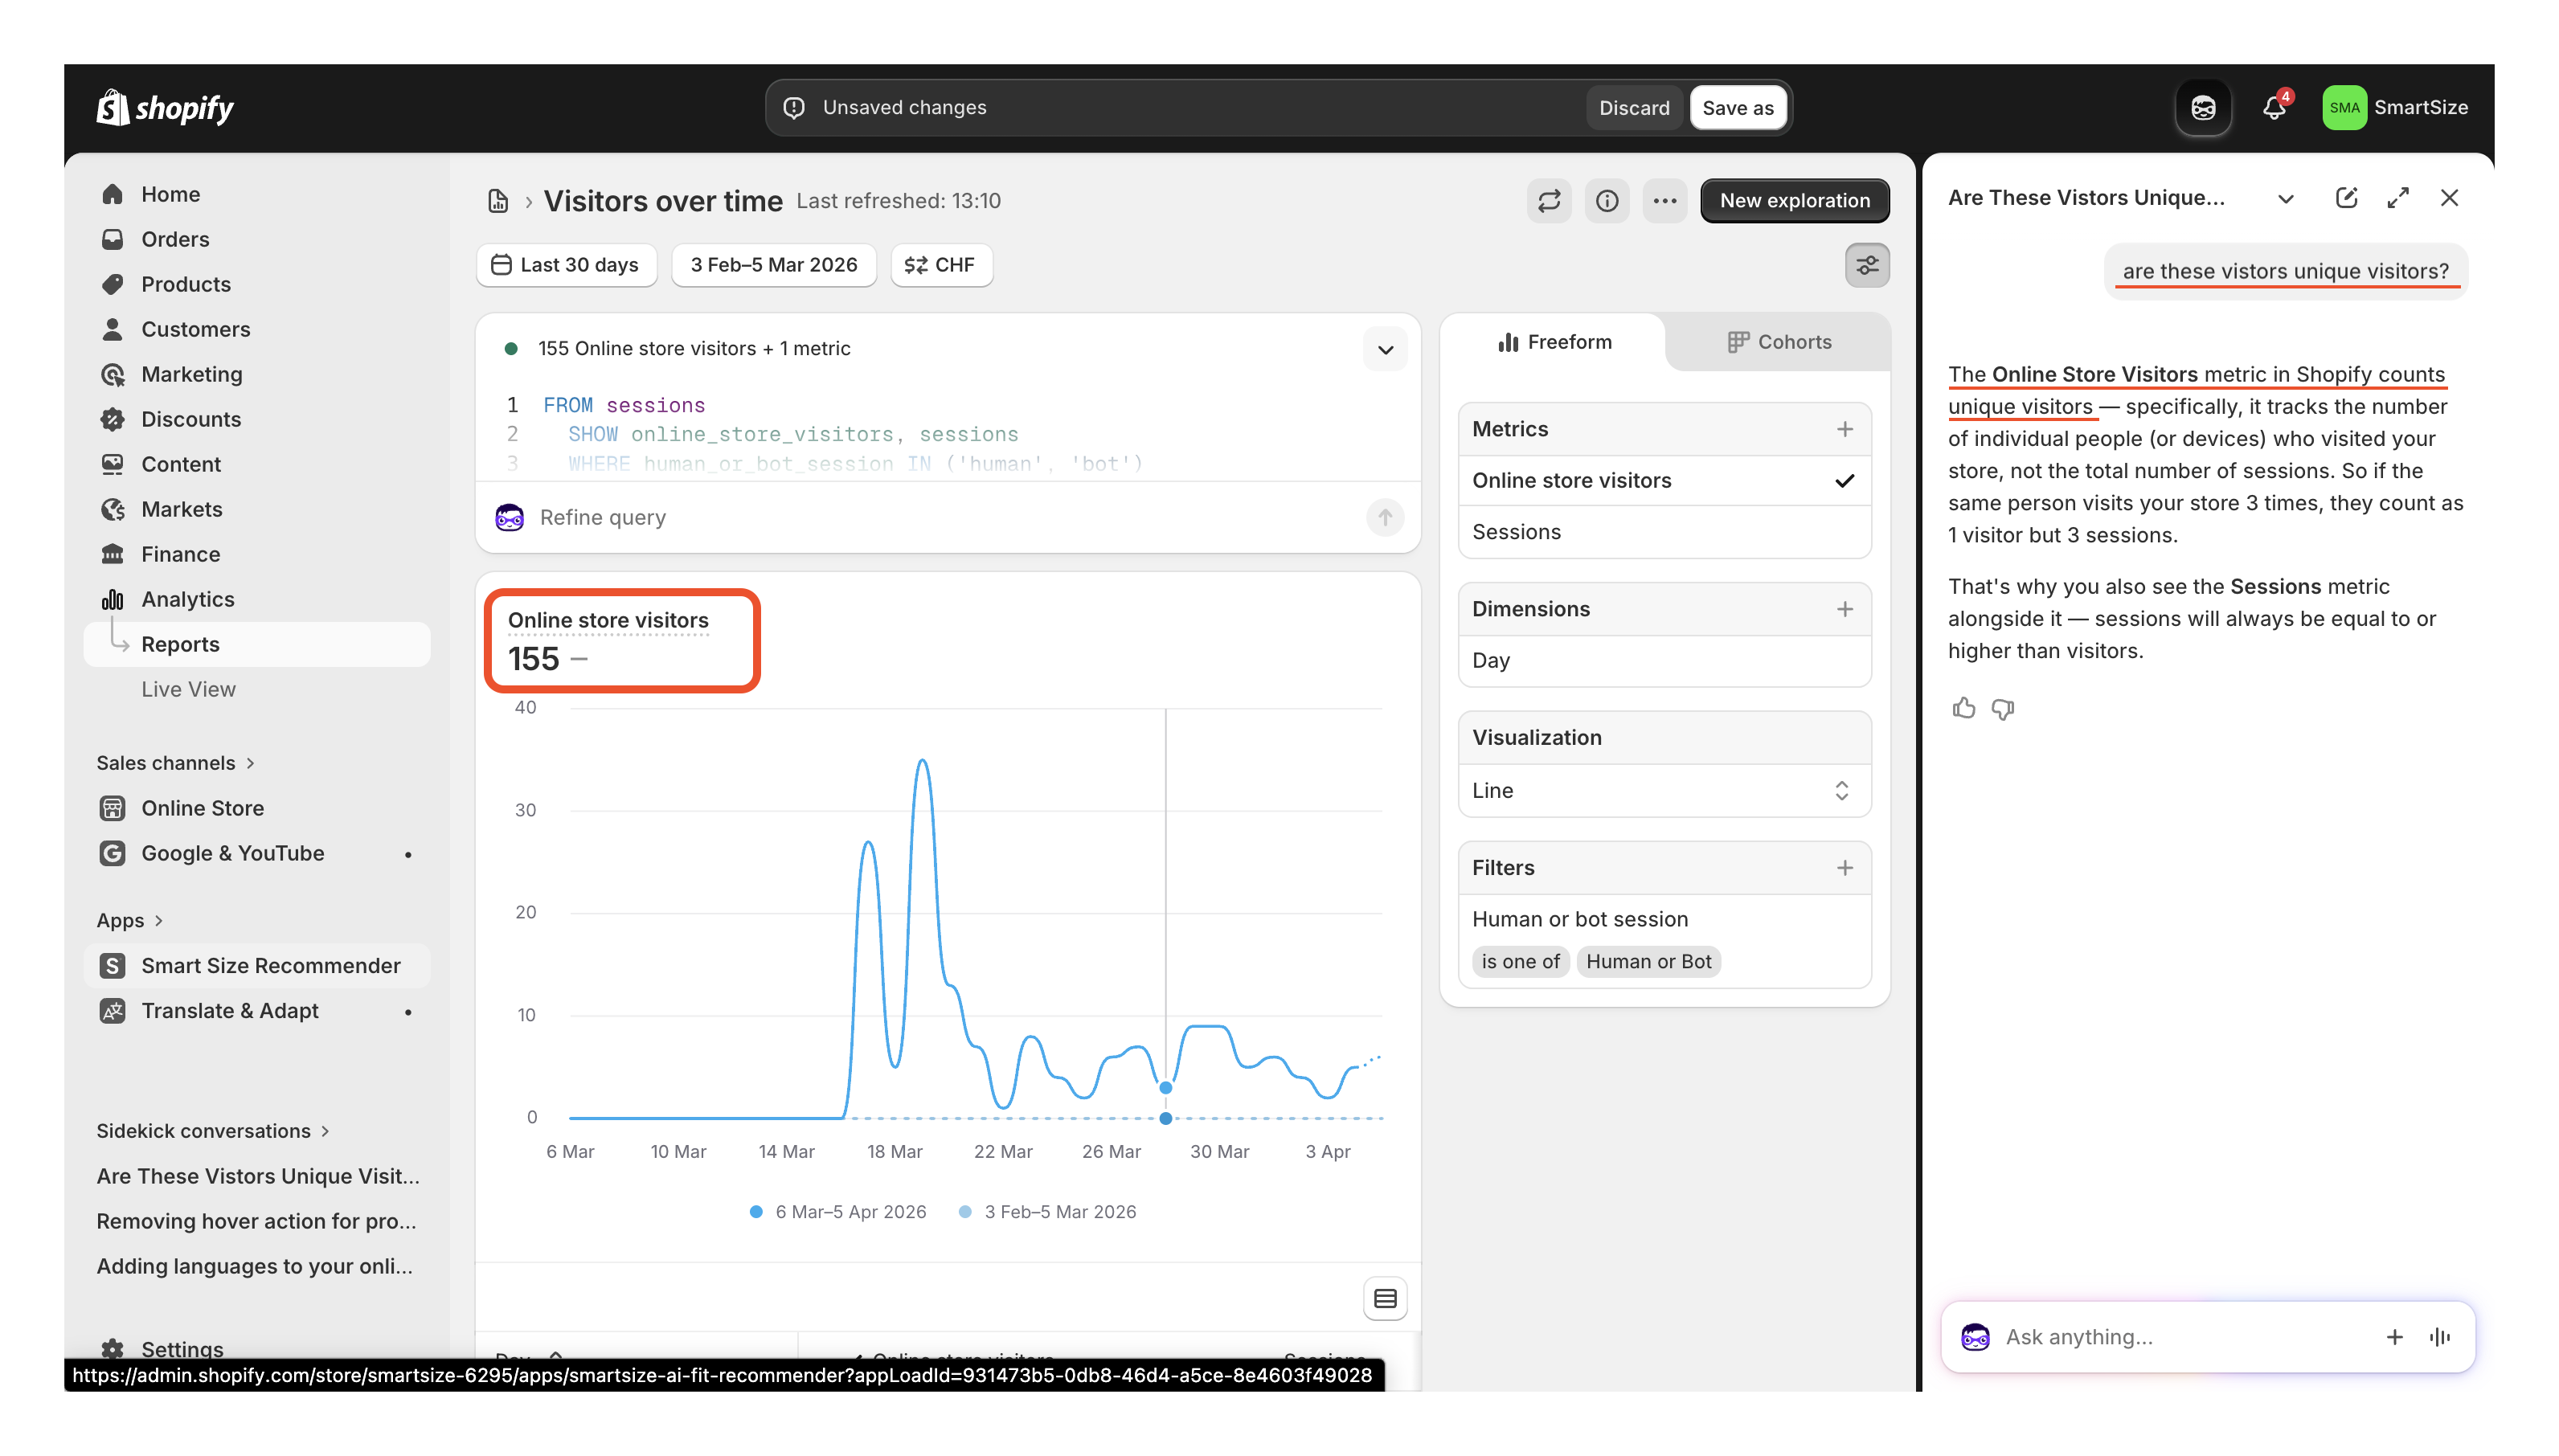Click the Sidekick icon beside Refine query
Screen dimensions: 2559x1456
[509, 517]
